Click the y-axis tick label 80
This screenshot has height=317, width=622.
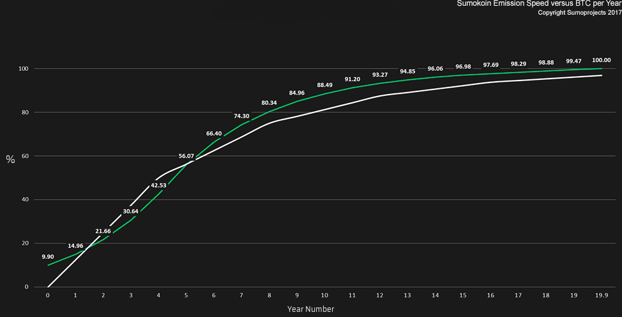click(x=25, y=112)
